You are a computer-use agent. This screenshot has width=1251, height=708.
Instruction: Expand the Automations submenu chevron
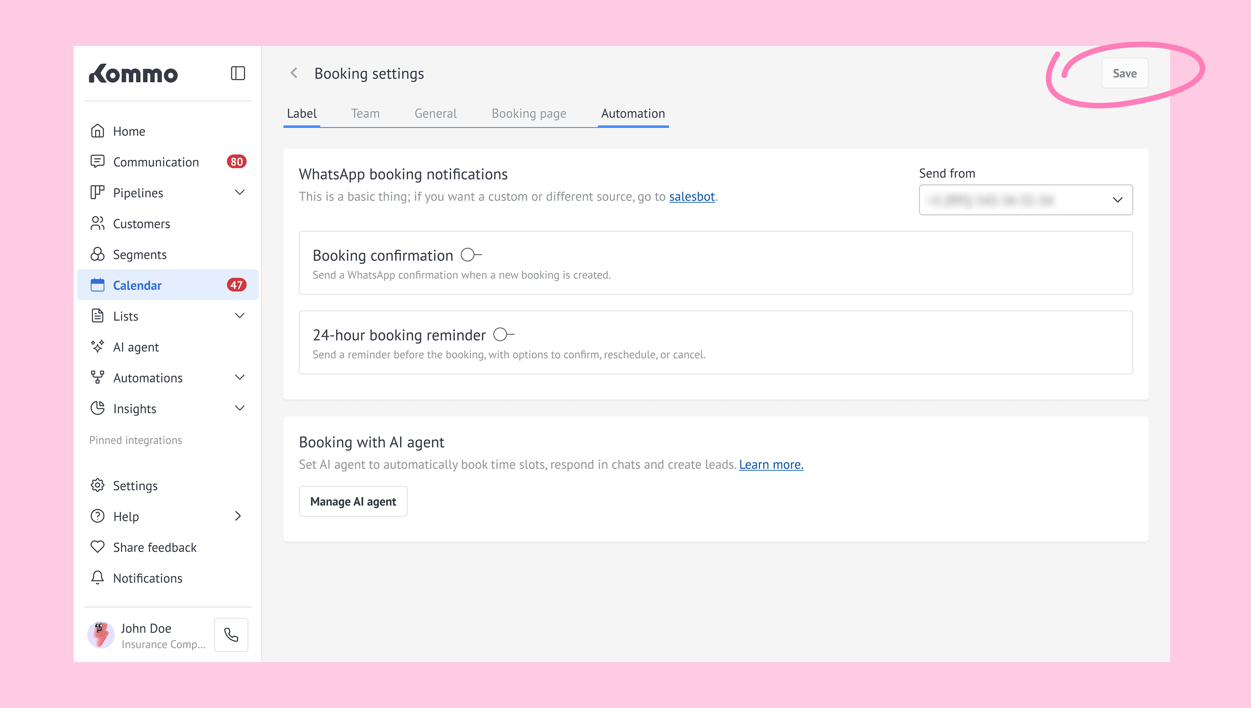pyautogui.click(x=240, y=377)
